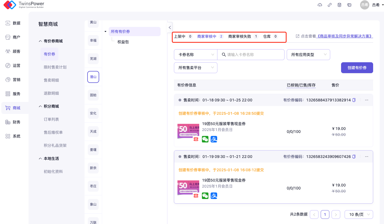Select the 潜山 store tile
The height and width of the screenshot is (224, 384).
point(93,77)
